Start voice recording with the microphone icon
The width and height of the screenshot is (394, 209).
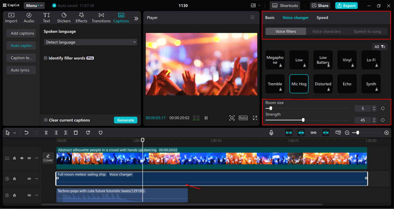[x=271, y=133]
